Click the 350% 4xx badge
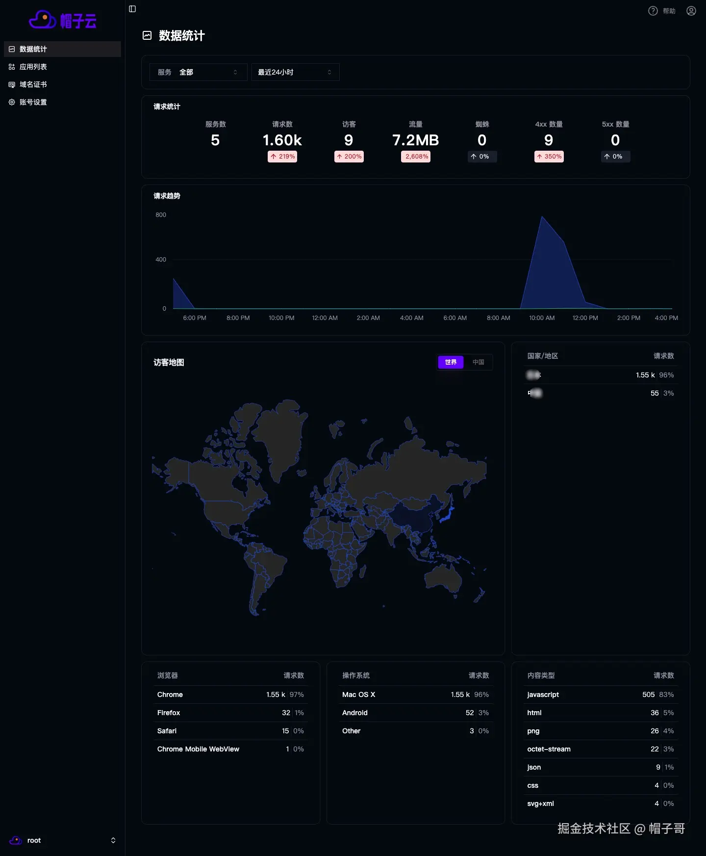706x856 pixels. (x=549, y=157)
